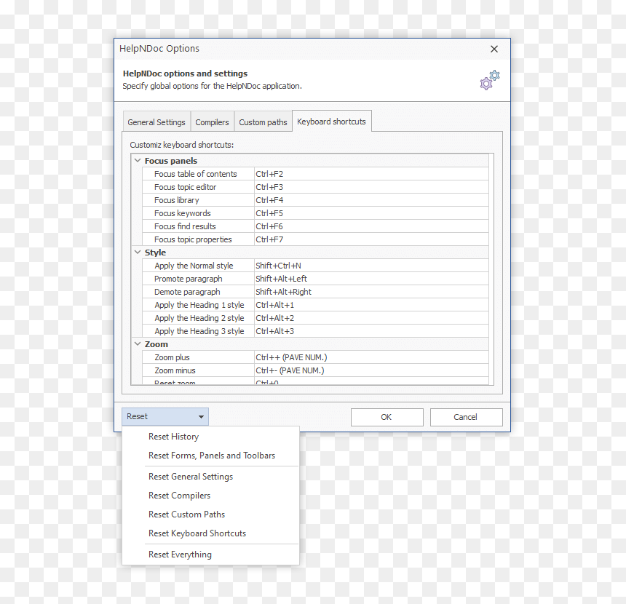
Task: Click the Ctrl+Alt+1 shortcut cell
Action: tap(371, 305)
